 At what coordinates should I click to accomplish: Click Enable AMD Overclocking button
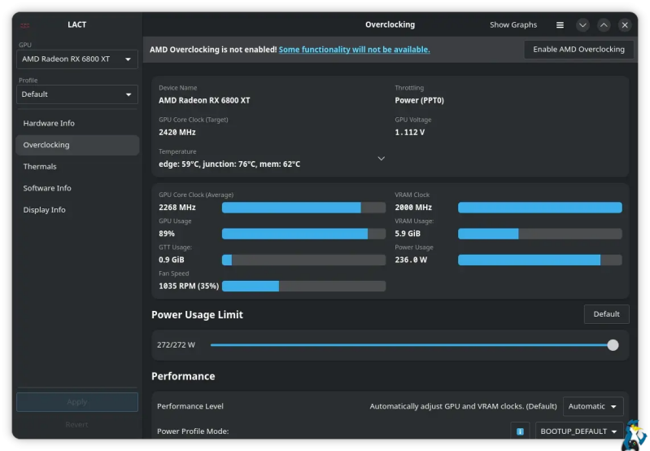pos(578,50)
